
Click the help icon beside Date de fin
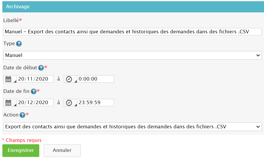pyautogui.click(x=34, y=91)
